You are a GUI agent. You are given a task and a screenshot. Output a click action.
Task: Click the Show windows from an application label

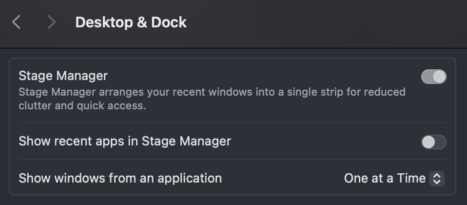tap(120, 179)
